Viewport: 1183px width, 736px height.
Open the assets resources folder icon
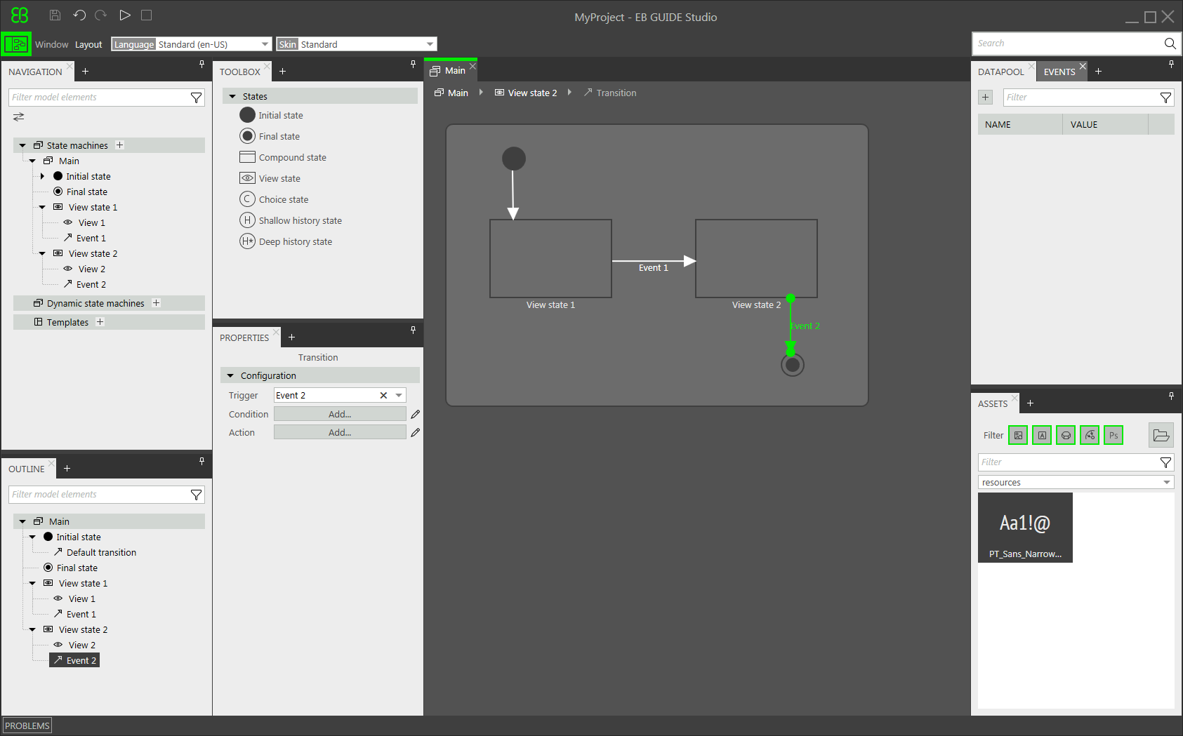(1161, 435)
